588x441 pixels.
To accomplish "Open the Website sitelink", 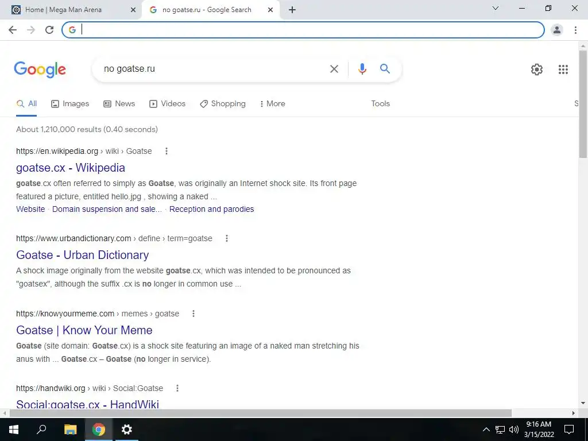I will pos(30,209).
